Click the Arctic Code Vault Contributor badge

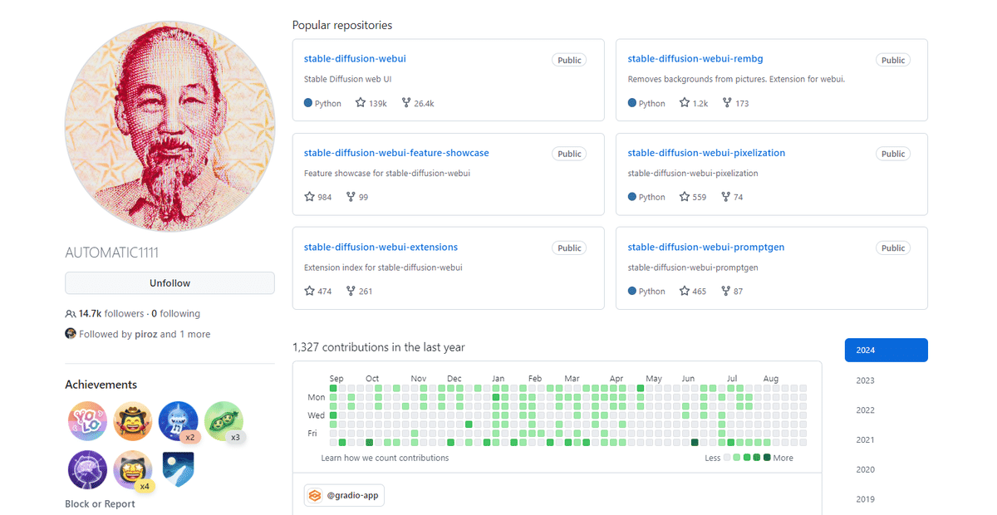click(x=178, y=468)
